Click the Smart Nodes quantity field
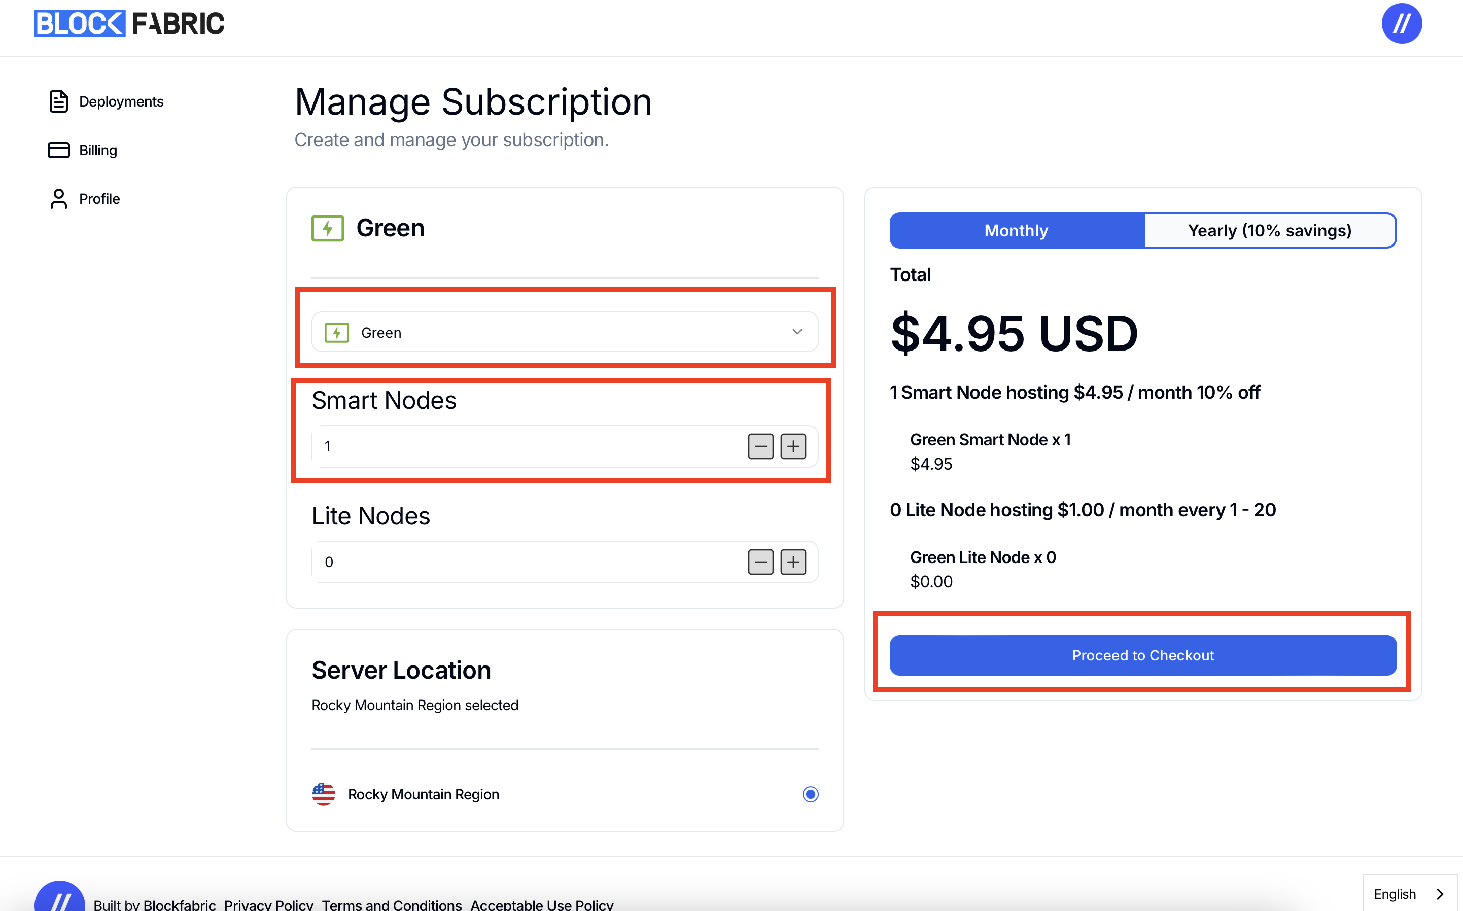 pyautogui.click(x=527, y=446)
